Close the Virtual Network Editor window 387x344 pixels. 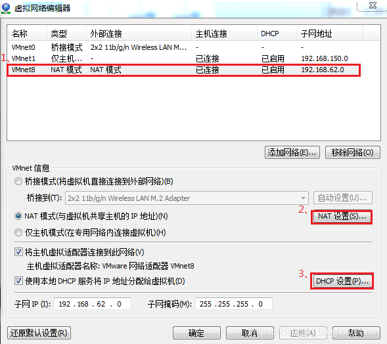[373, 5]
